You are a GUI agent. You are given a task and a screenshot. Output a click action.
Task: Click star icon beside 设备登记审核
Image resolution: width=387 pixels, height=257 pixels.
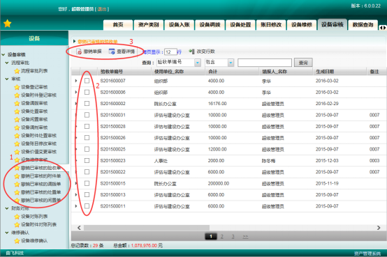[17, 87]
